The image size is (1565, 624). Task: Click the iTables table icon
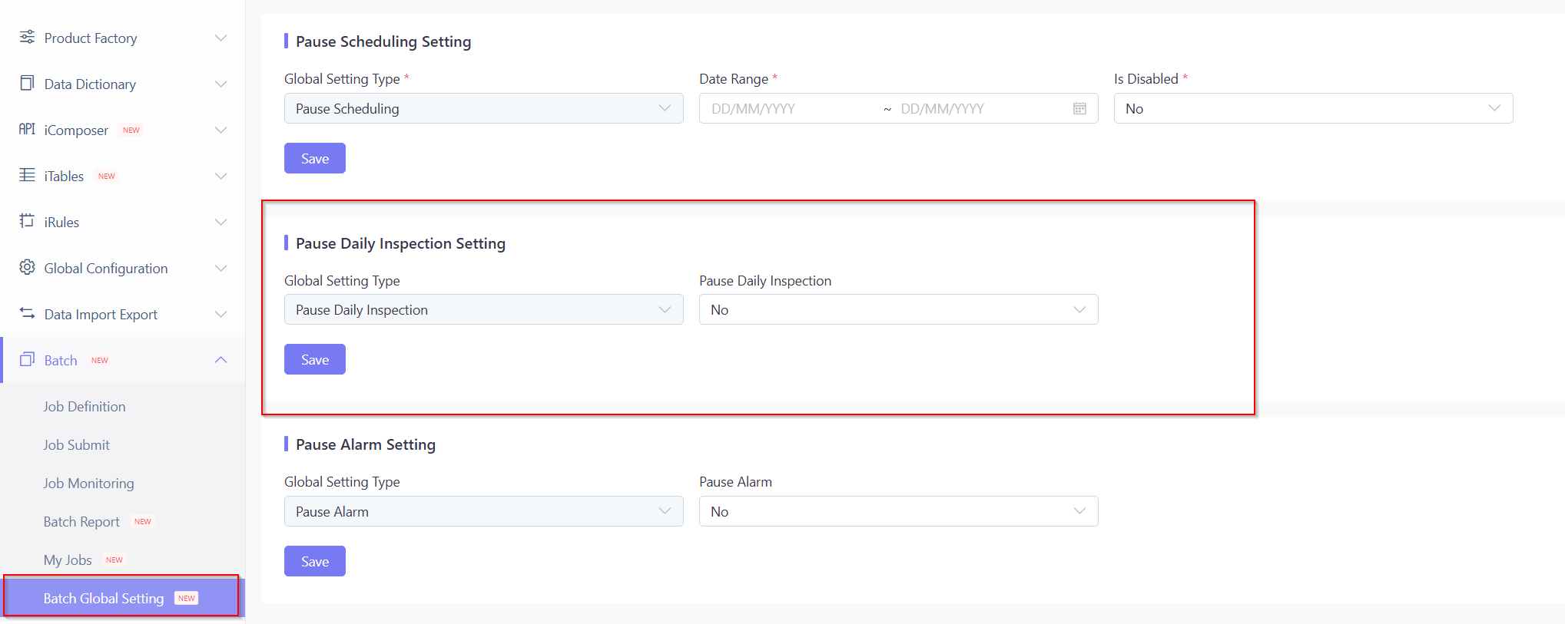point(27,175)
